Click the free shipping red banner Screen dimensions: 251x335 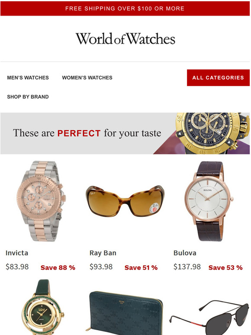[x=125, y=9]
